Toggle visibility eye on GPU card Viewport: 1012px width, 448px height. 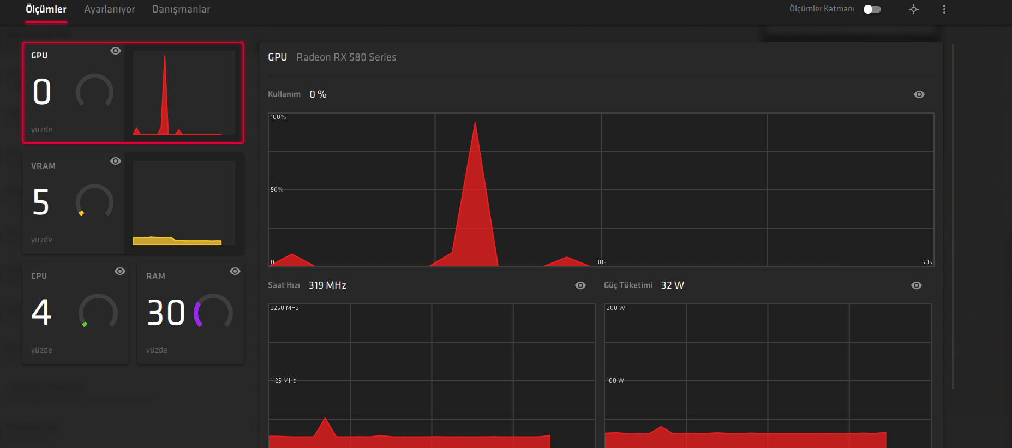point(116,51)
